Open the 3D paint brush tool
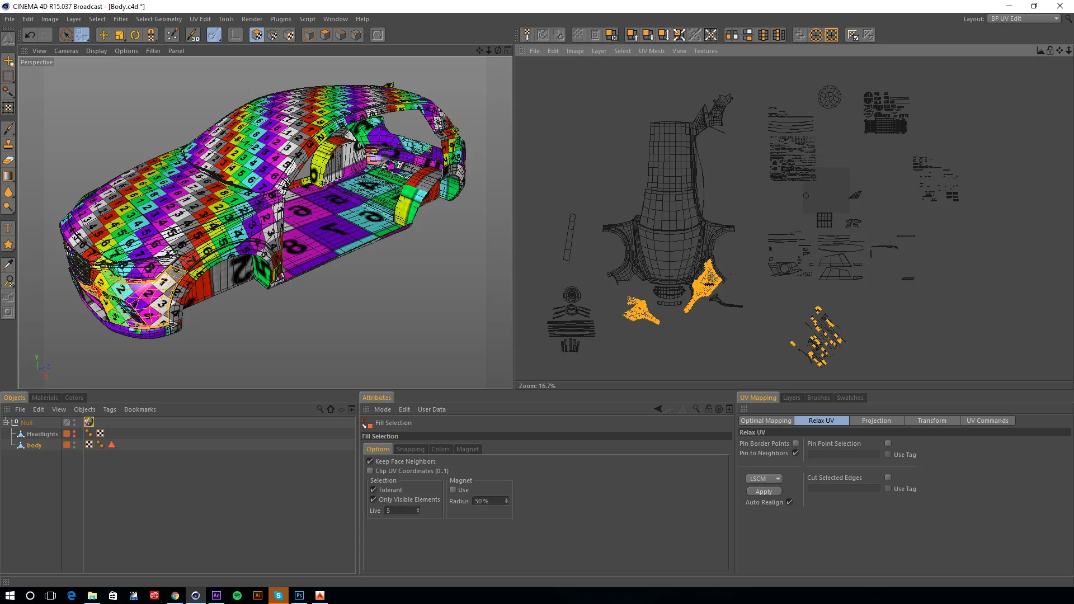Screen dimensions: 1074x604 [192, 35]
